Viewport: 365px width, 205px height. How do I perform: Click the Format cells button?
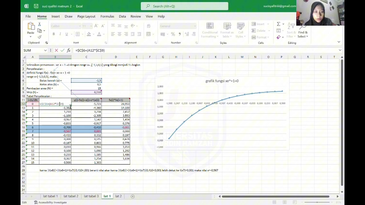click(x=260, y=37)
